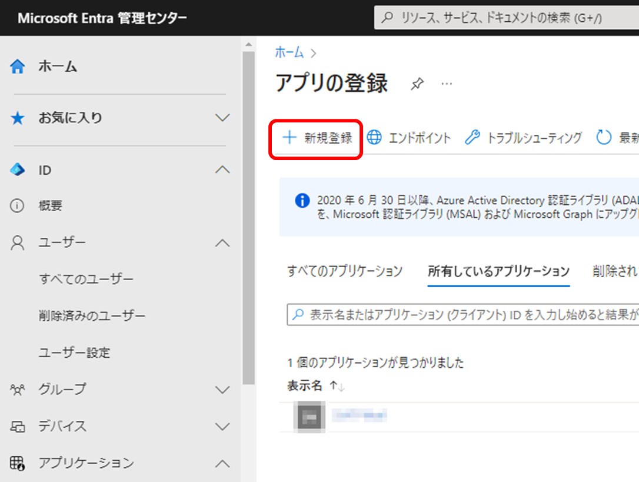Click the 新規登録 button
The width and height of the screenshot is (639, 482).
(317, 138)
